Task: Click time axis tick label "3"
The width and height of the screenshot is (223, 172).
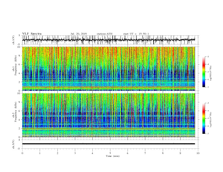Action: pos(75,153)
